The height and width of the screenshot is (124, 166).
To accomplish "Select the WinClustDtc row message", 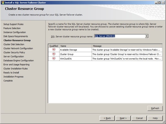I will (126, 59).
